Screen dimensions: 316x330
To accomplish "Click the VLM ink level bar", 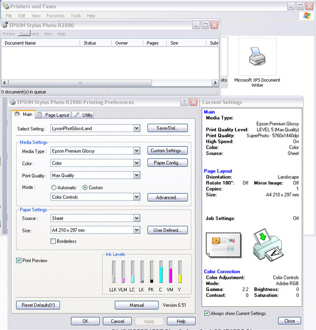I will [x=123, y=272].
